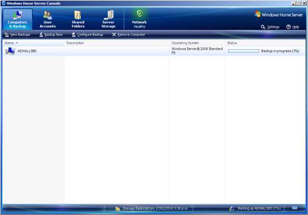Click the Settings gear icon
This screenshot has width=308, height=215.
[x=263, y=27]
